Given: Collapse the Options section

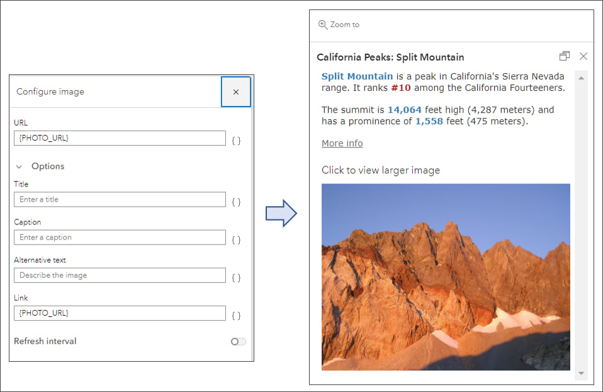Looking at the screenshot, I should pyautogui.click(x=20, y=167).
